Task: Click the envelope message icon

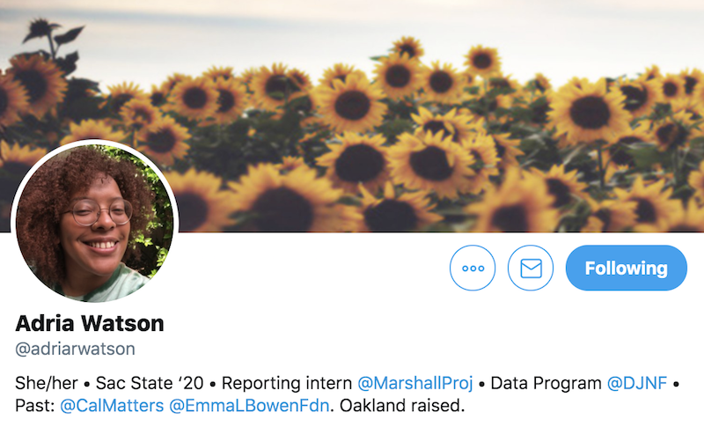Action: [x=531, y=268]
